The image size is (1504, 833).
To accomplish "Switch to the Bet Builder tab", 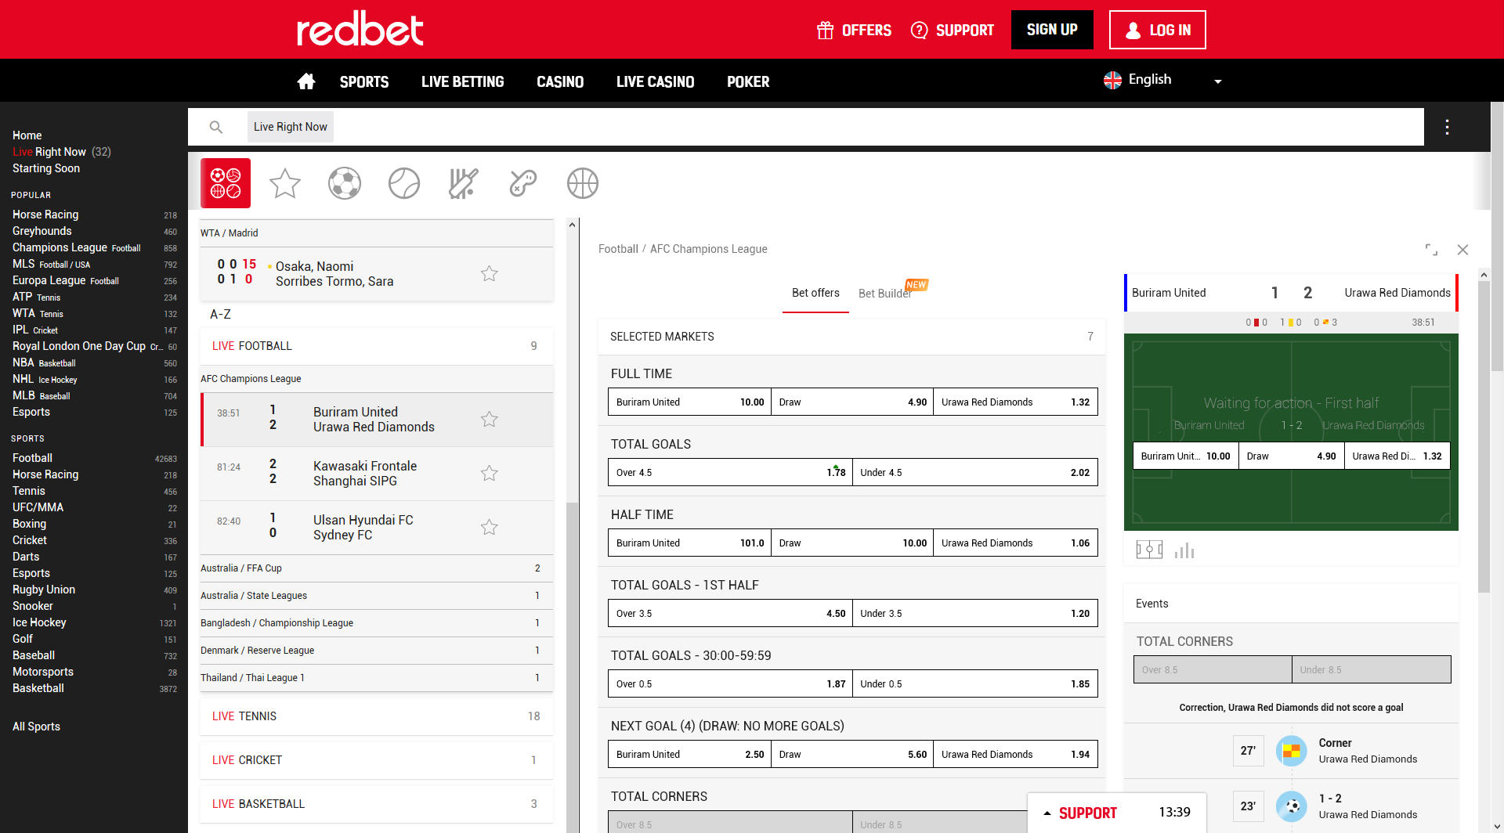I will click(x=885, y=294).
